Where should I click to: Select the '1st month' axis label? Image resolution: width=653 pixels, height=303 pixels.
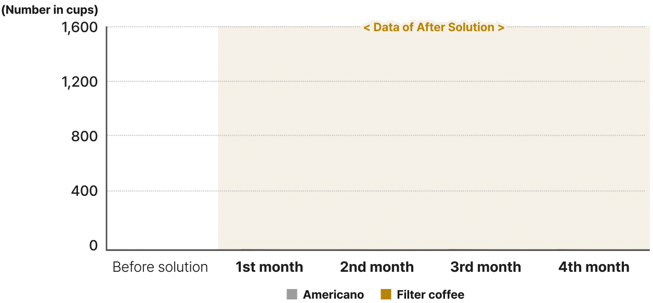[x=269, y=267]
